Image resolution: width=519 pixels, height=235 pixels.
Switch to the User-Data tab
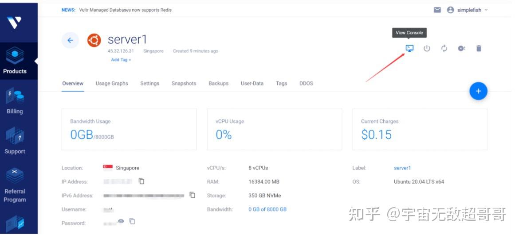[252, 84]
